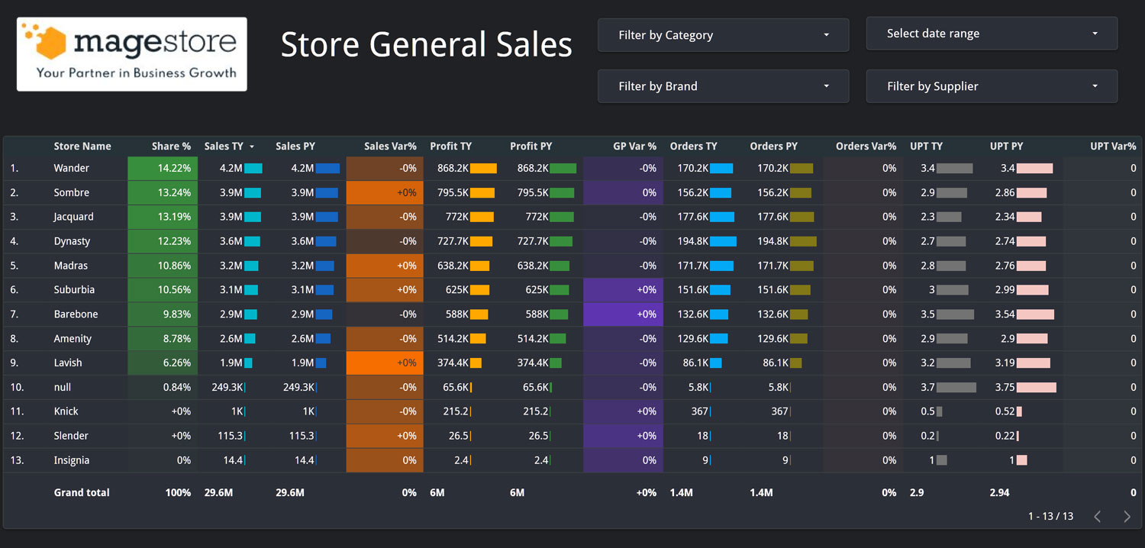Sort by the GP Var % header
The height and width of the screenshot is (548, 1145).
pos(634,147)
